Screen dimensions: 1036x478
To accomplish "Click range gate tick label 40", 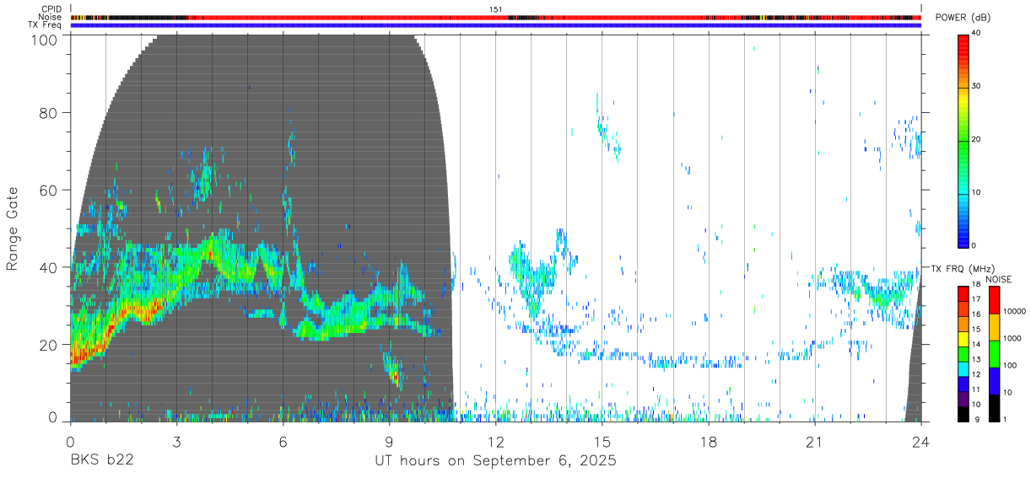I will click(x=48, y=267).
